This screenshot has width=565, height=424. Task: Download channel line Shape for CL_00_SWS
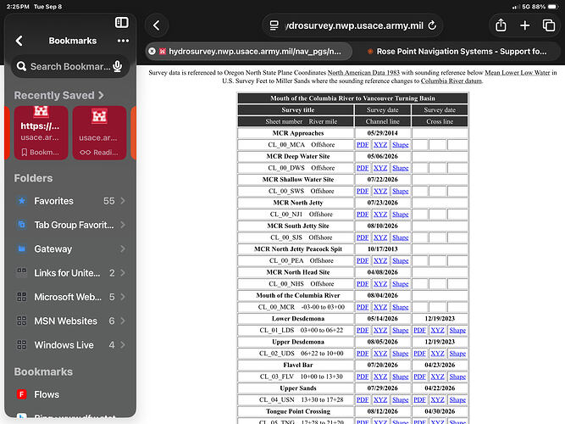pos(401,191)
